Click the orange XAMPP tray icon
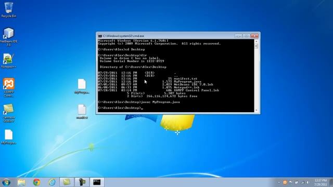Image resolution: width=333 pixels, height=187 pixels. coord(285,182)
